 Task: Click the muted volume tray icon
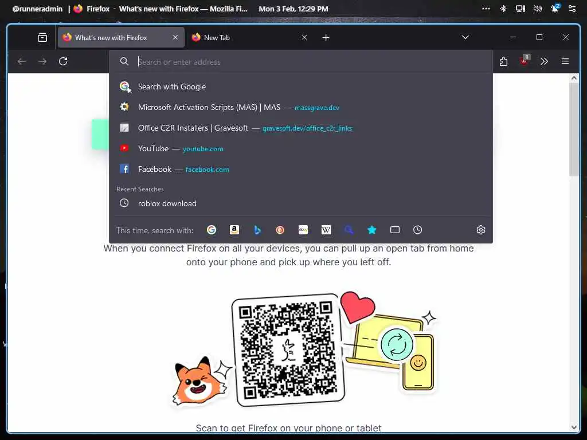point(538,9)
